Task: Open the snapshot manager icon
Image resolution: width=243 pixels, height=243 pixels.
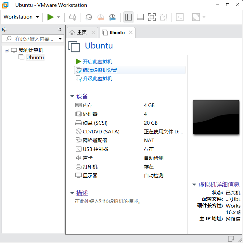Action: [x=112, y=17]
